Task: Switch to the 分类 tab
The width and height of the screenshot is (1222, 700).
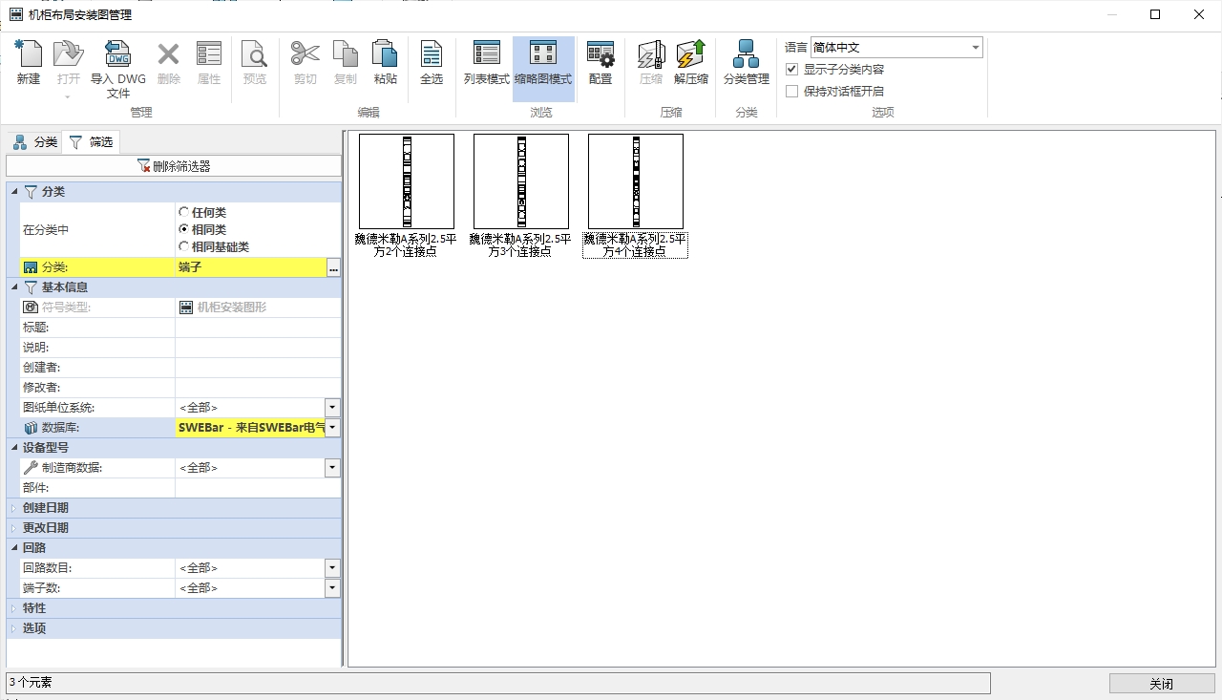Action: click(x=35, y=142)
